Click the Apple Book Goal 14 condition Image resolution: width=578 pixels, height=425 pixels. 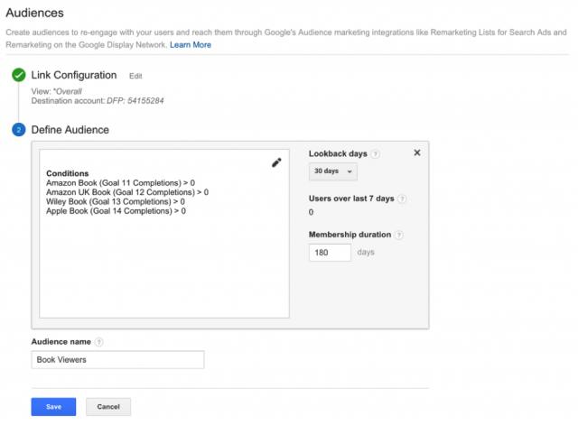click(116, 211)
